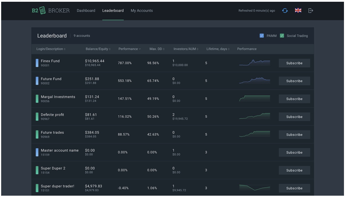Click the green marker beside Margal Investments

[x=37, y=99]
